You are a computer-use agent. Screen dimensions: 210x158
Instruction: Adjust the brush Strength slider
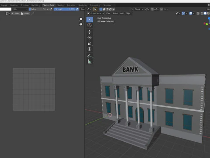(65, 9)
